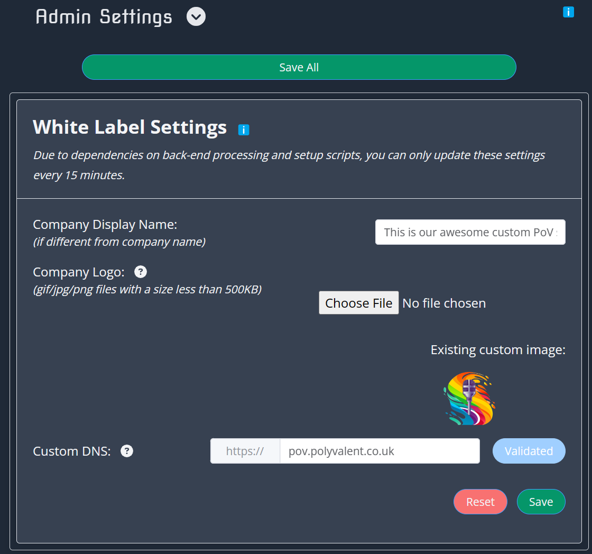
Task: Select the pov.polyvalent.co.uk DNS field
Action: (x=379, y=451)
